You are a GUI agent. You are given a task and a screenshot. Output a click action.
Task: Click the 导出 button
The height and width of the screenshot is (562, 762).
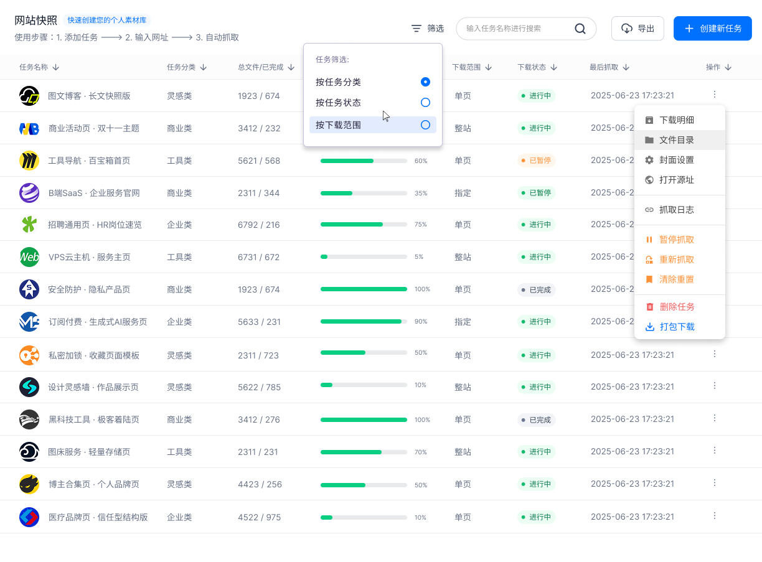(x=637, y=29)
